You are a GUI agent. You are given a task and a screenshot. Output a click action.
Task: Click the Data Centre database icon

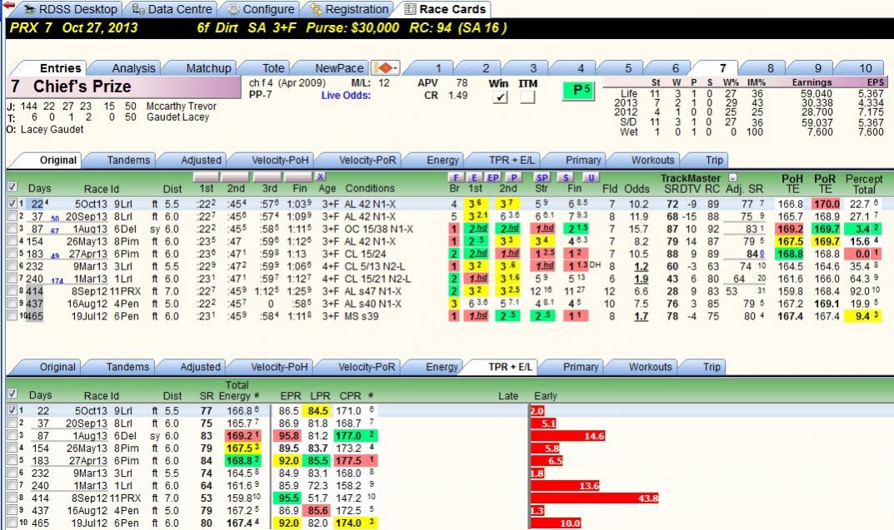(x=138, y=9)
